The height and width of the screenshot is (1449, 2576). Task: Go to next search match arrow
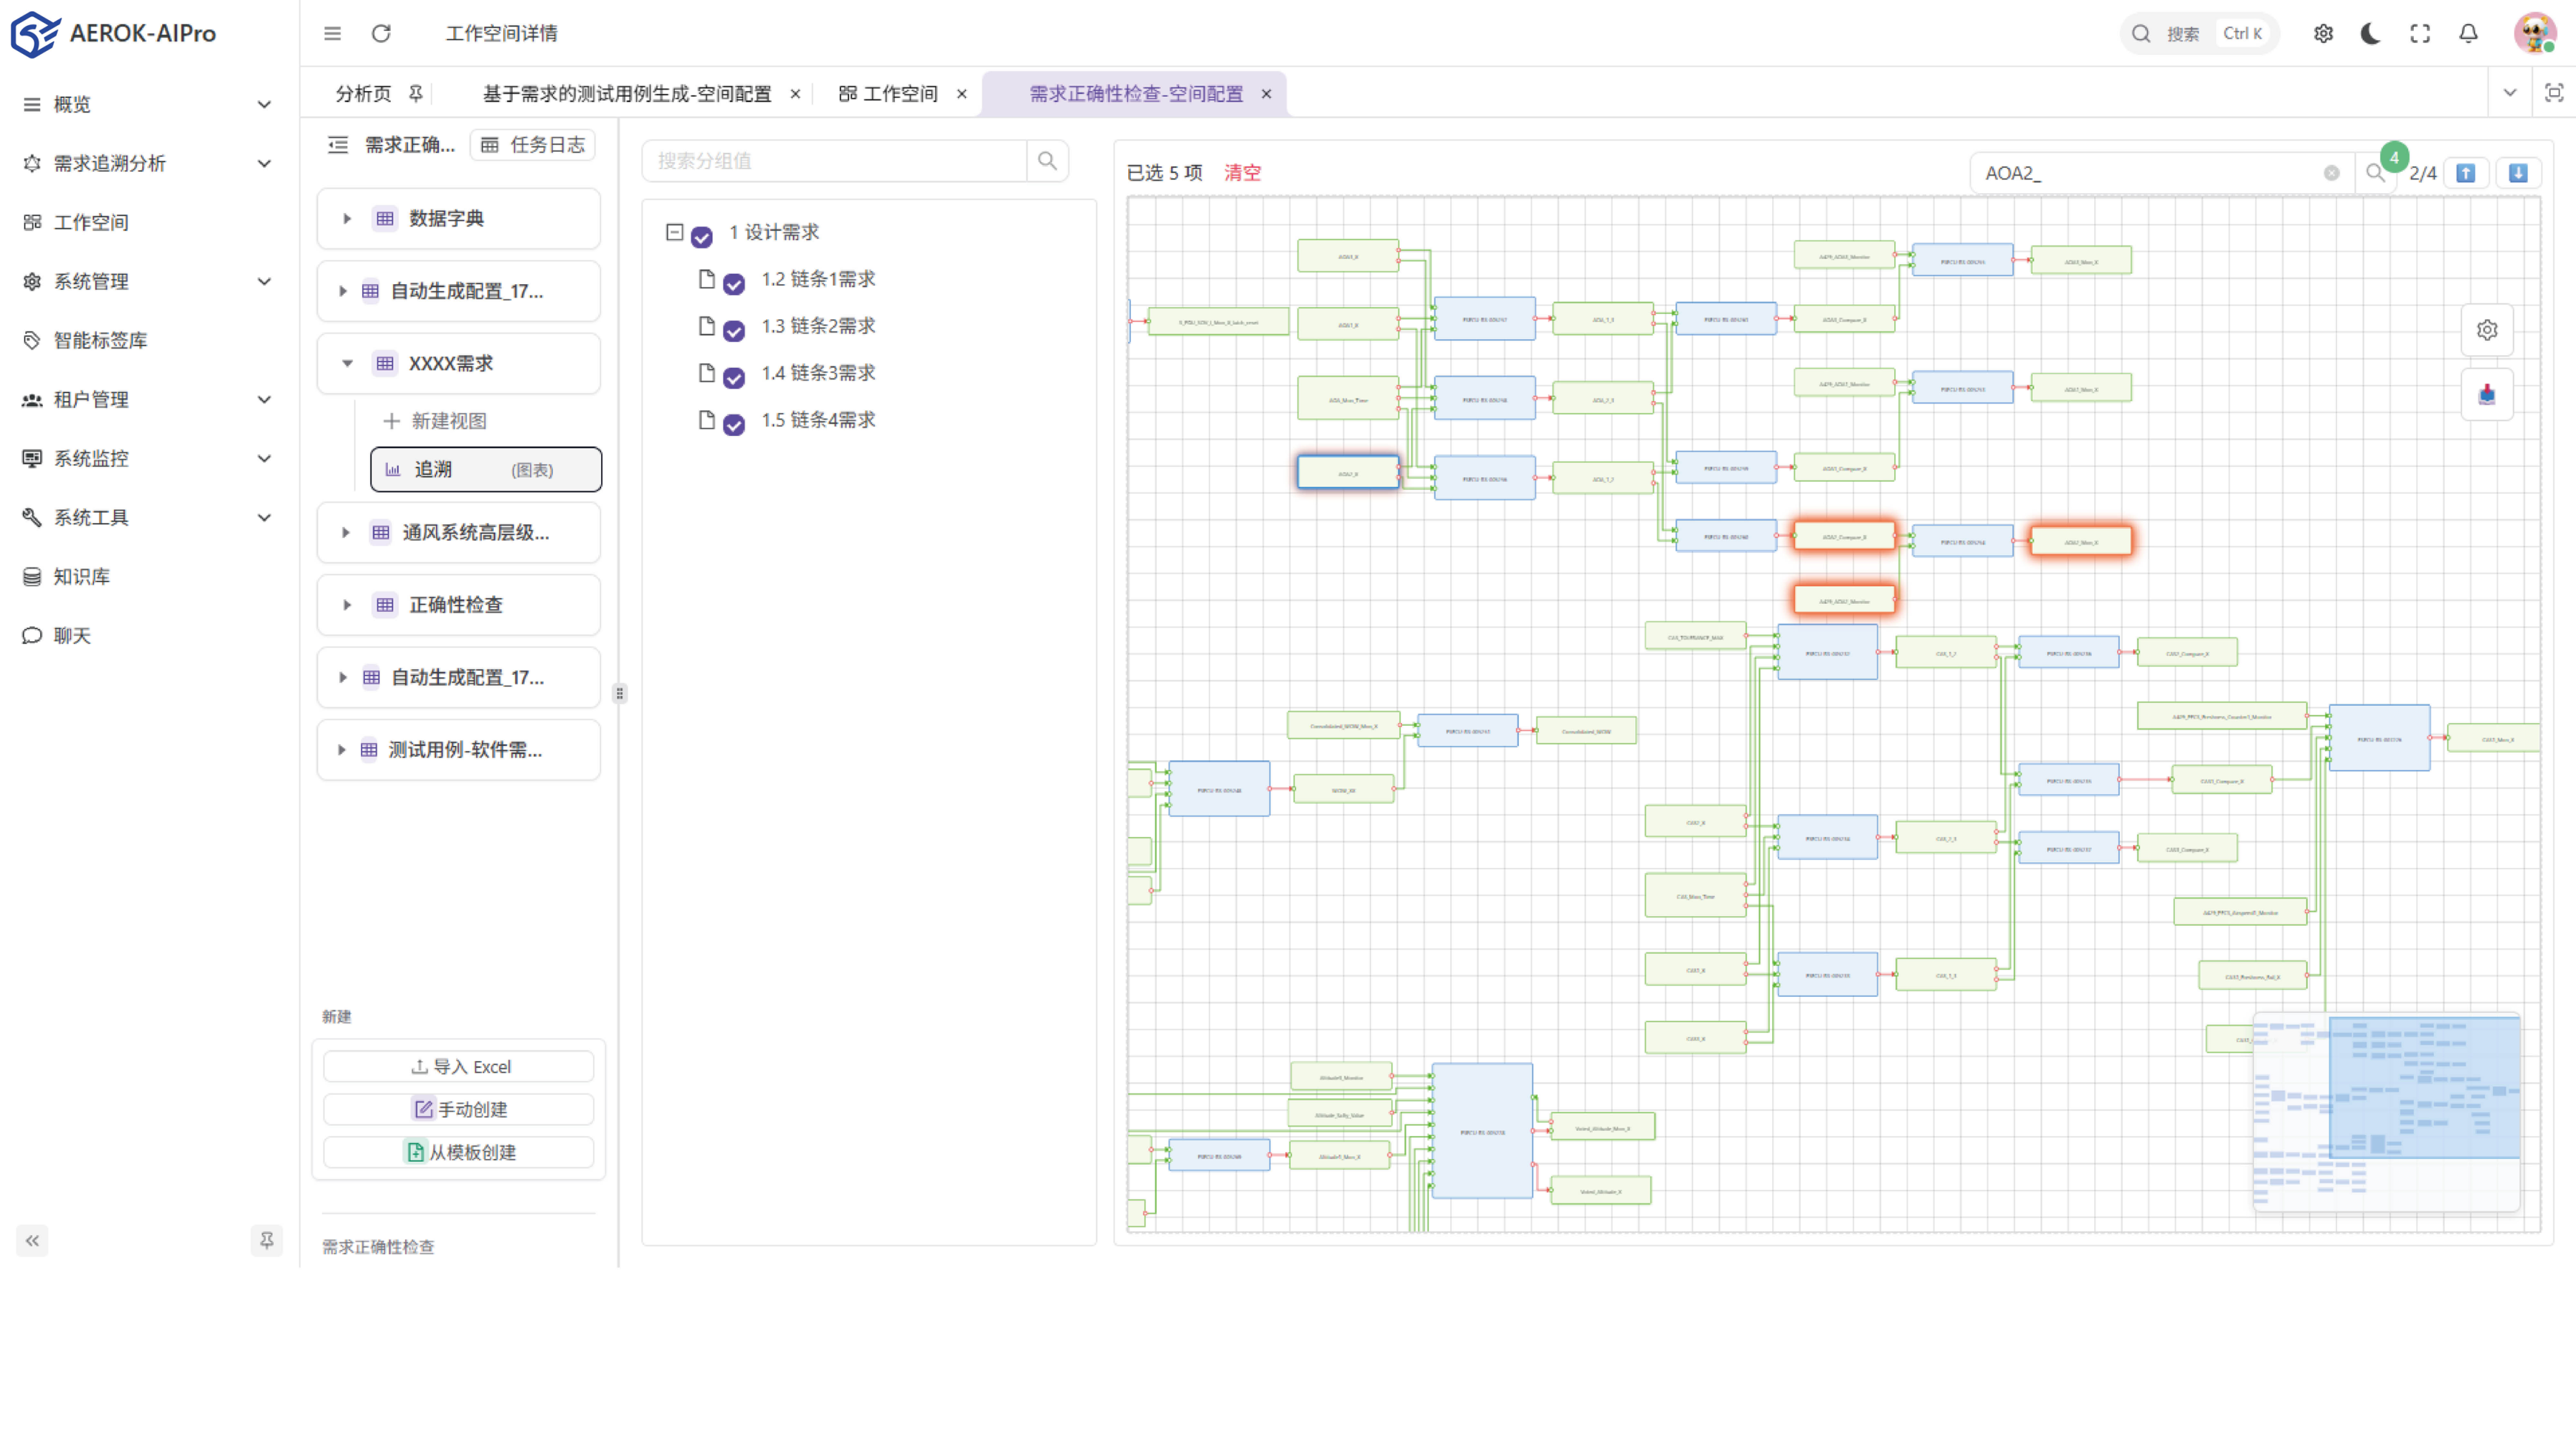[x=2517, y=173]
